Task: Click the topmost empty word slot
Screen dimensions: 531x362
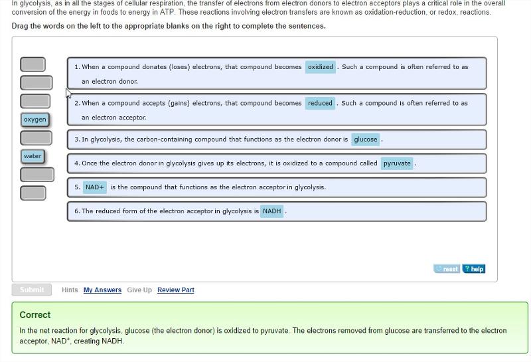Action: pos(33,64)
